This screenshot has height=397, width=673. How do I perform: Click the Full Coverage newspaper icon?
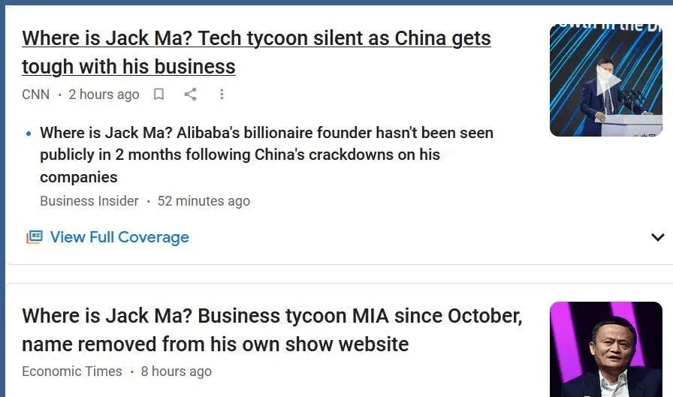click(35, 237)
